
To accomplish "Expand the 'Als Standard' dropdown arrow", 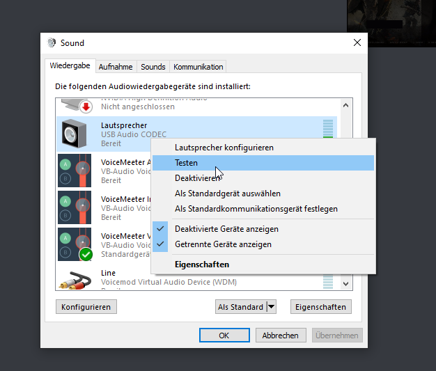I will 272,307.
